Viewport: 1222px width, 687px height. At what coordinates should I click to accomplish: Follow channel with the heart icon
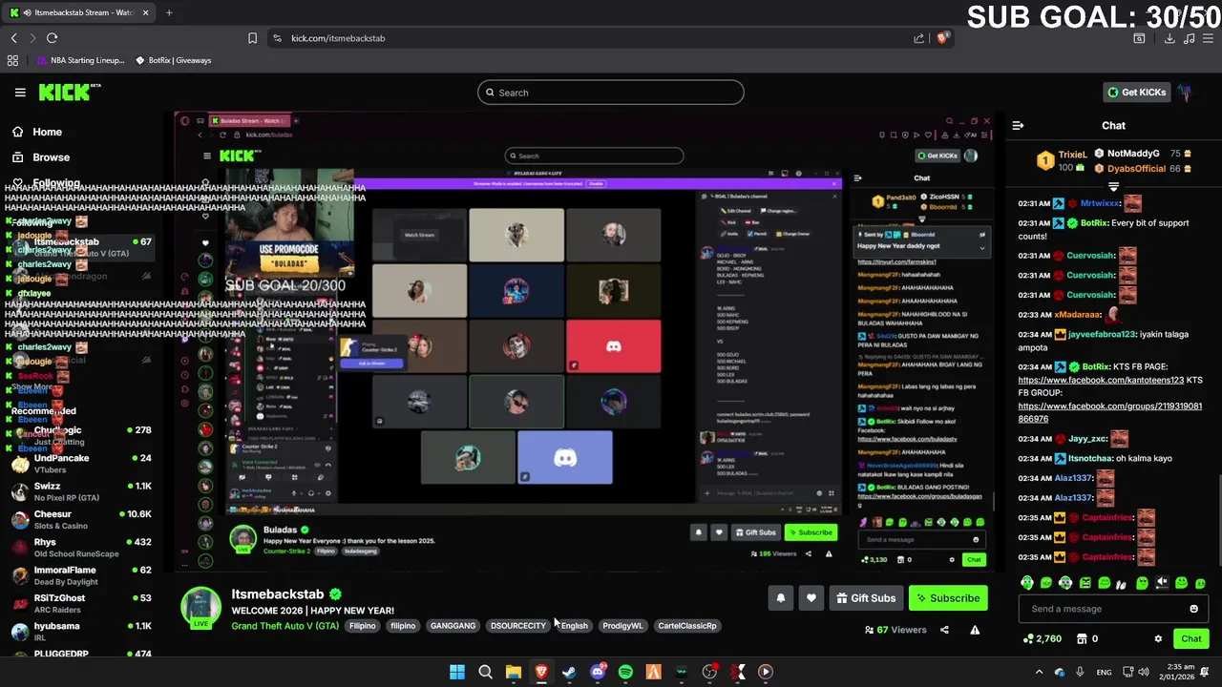coord(811,598)
